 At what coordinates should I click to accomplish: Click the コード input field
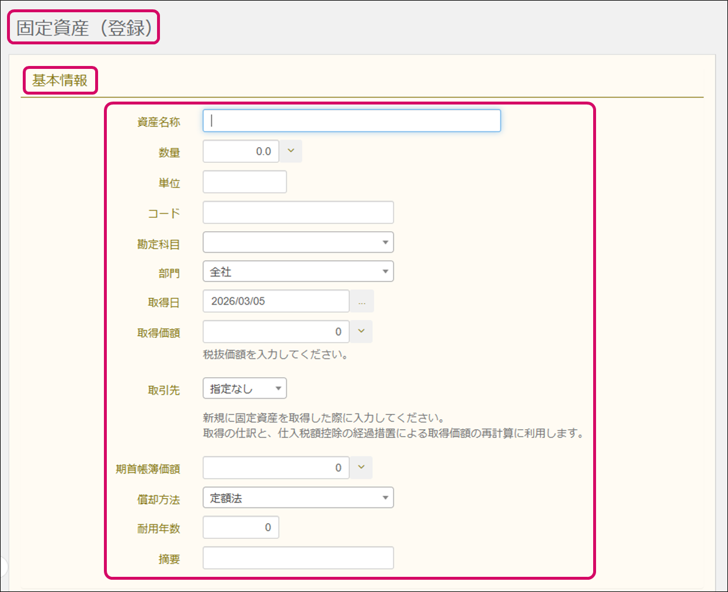pyautogui.click(x=298, y=213)
